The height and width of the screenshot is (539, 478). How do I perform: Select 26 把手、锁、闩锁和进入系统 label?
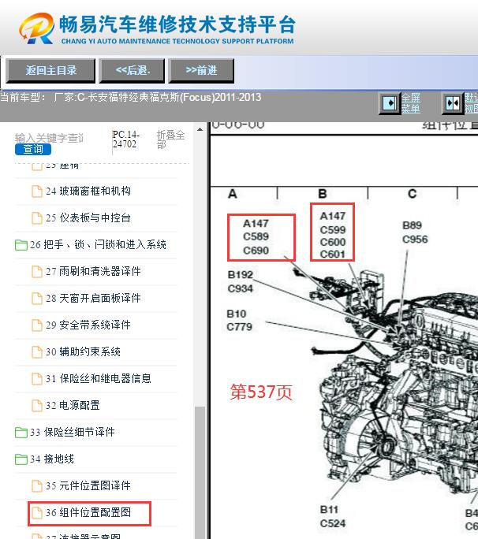point(98,245)
